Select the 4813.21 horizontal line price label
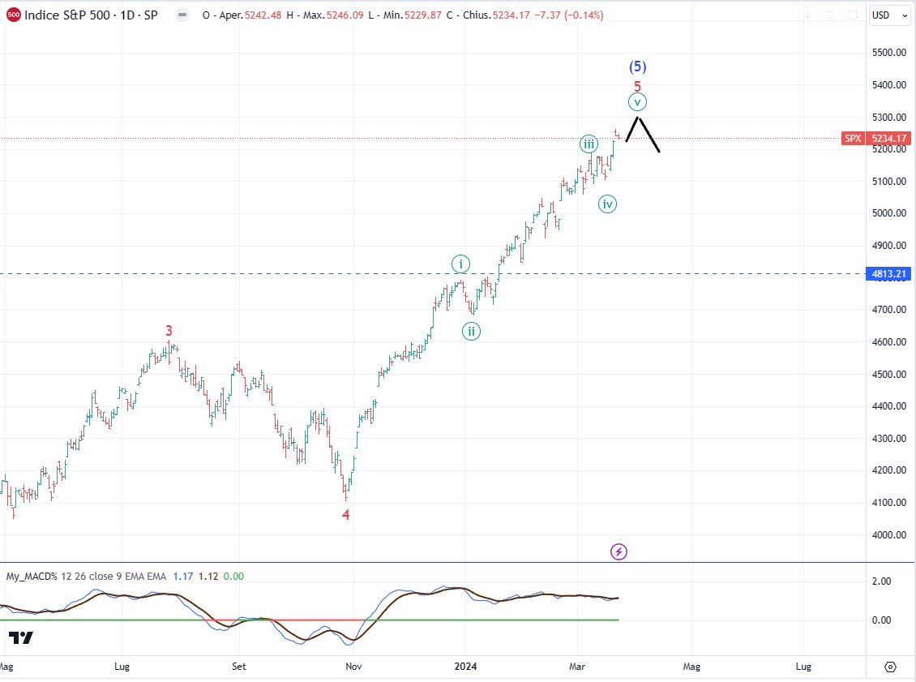This screenshot has width=916, height=682. tap(888, 273)
